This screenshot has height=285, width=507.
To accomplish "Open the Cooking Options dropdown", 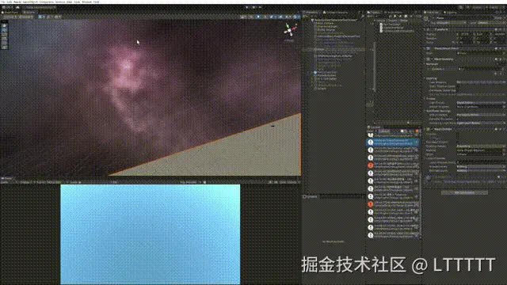I will 481,146.
